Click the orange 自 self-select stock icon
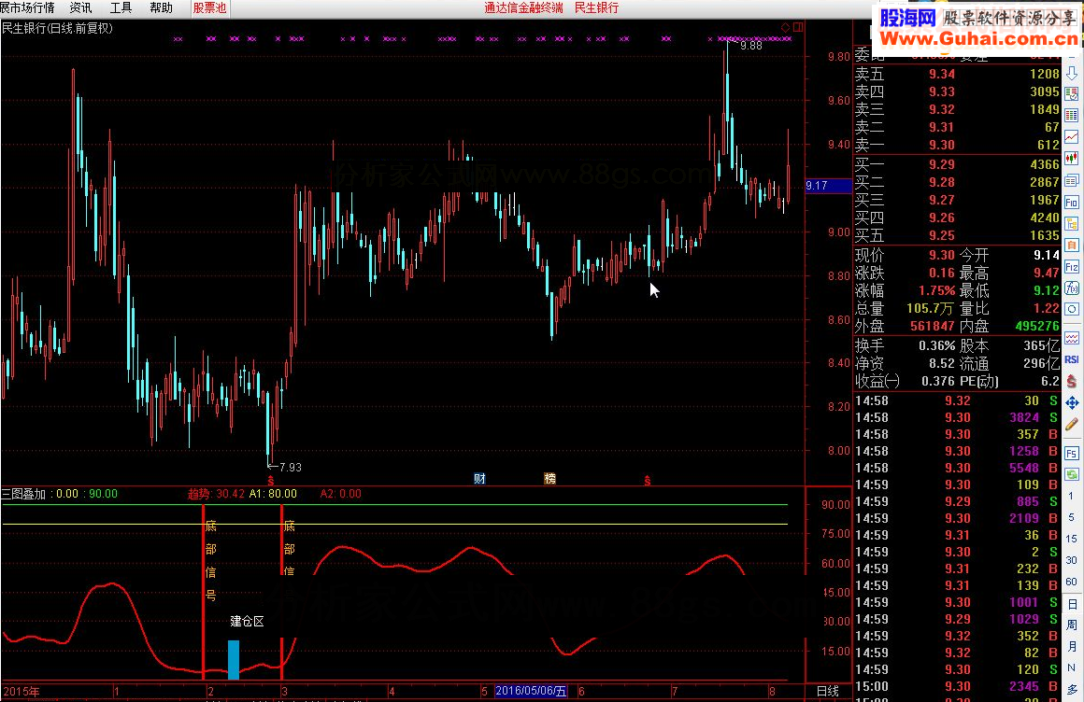The image size is (1084, 702). pyautogui.click(x=1072, y=246)
